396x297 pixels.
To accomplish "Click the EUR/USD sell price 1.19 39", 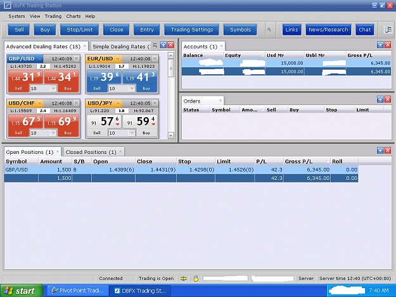I will click(104, 77).
